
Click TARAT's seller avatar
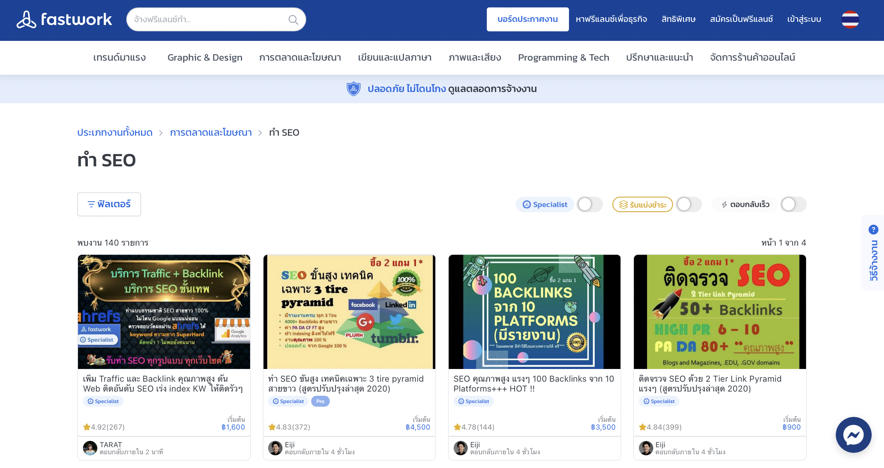pos(90,448)
